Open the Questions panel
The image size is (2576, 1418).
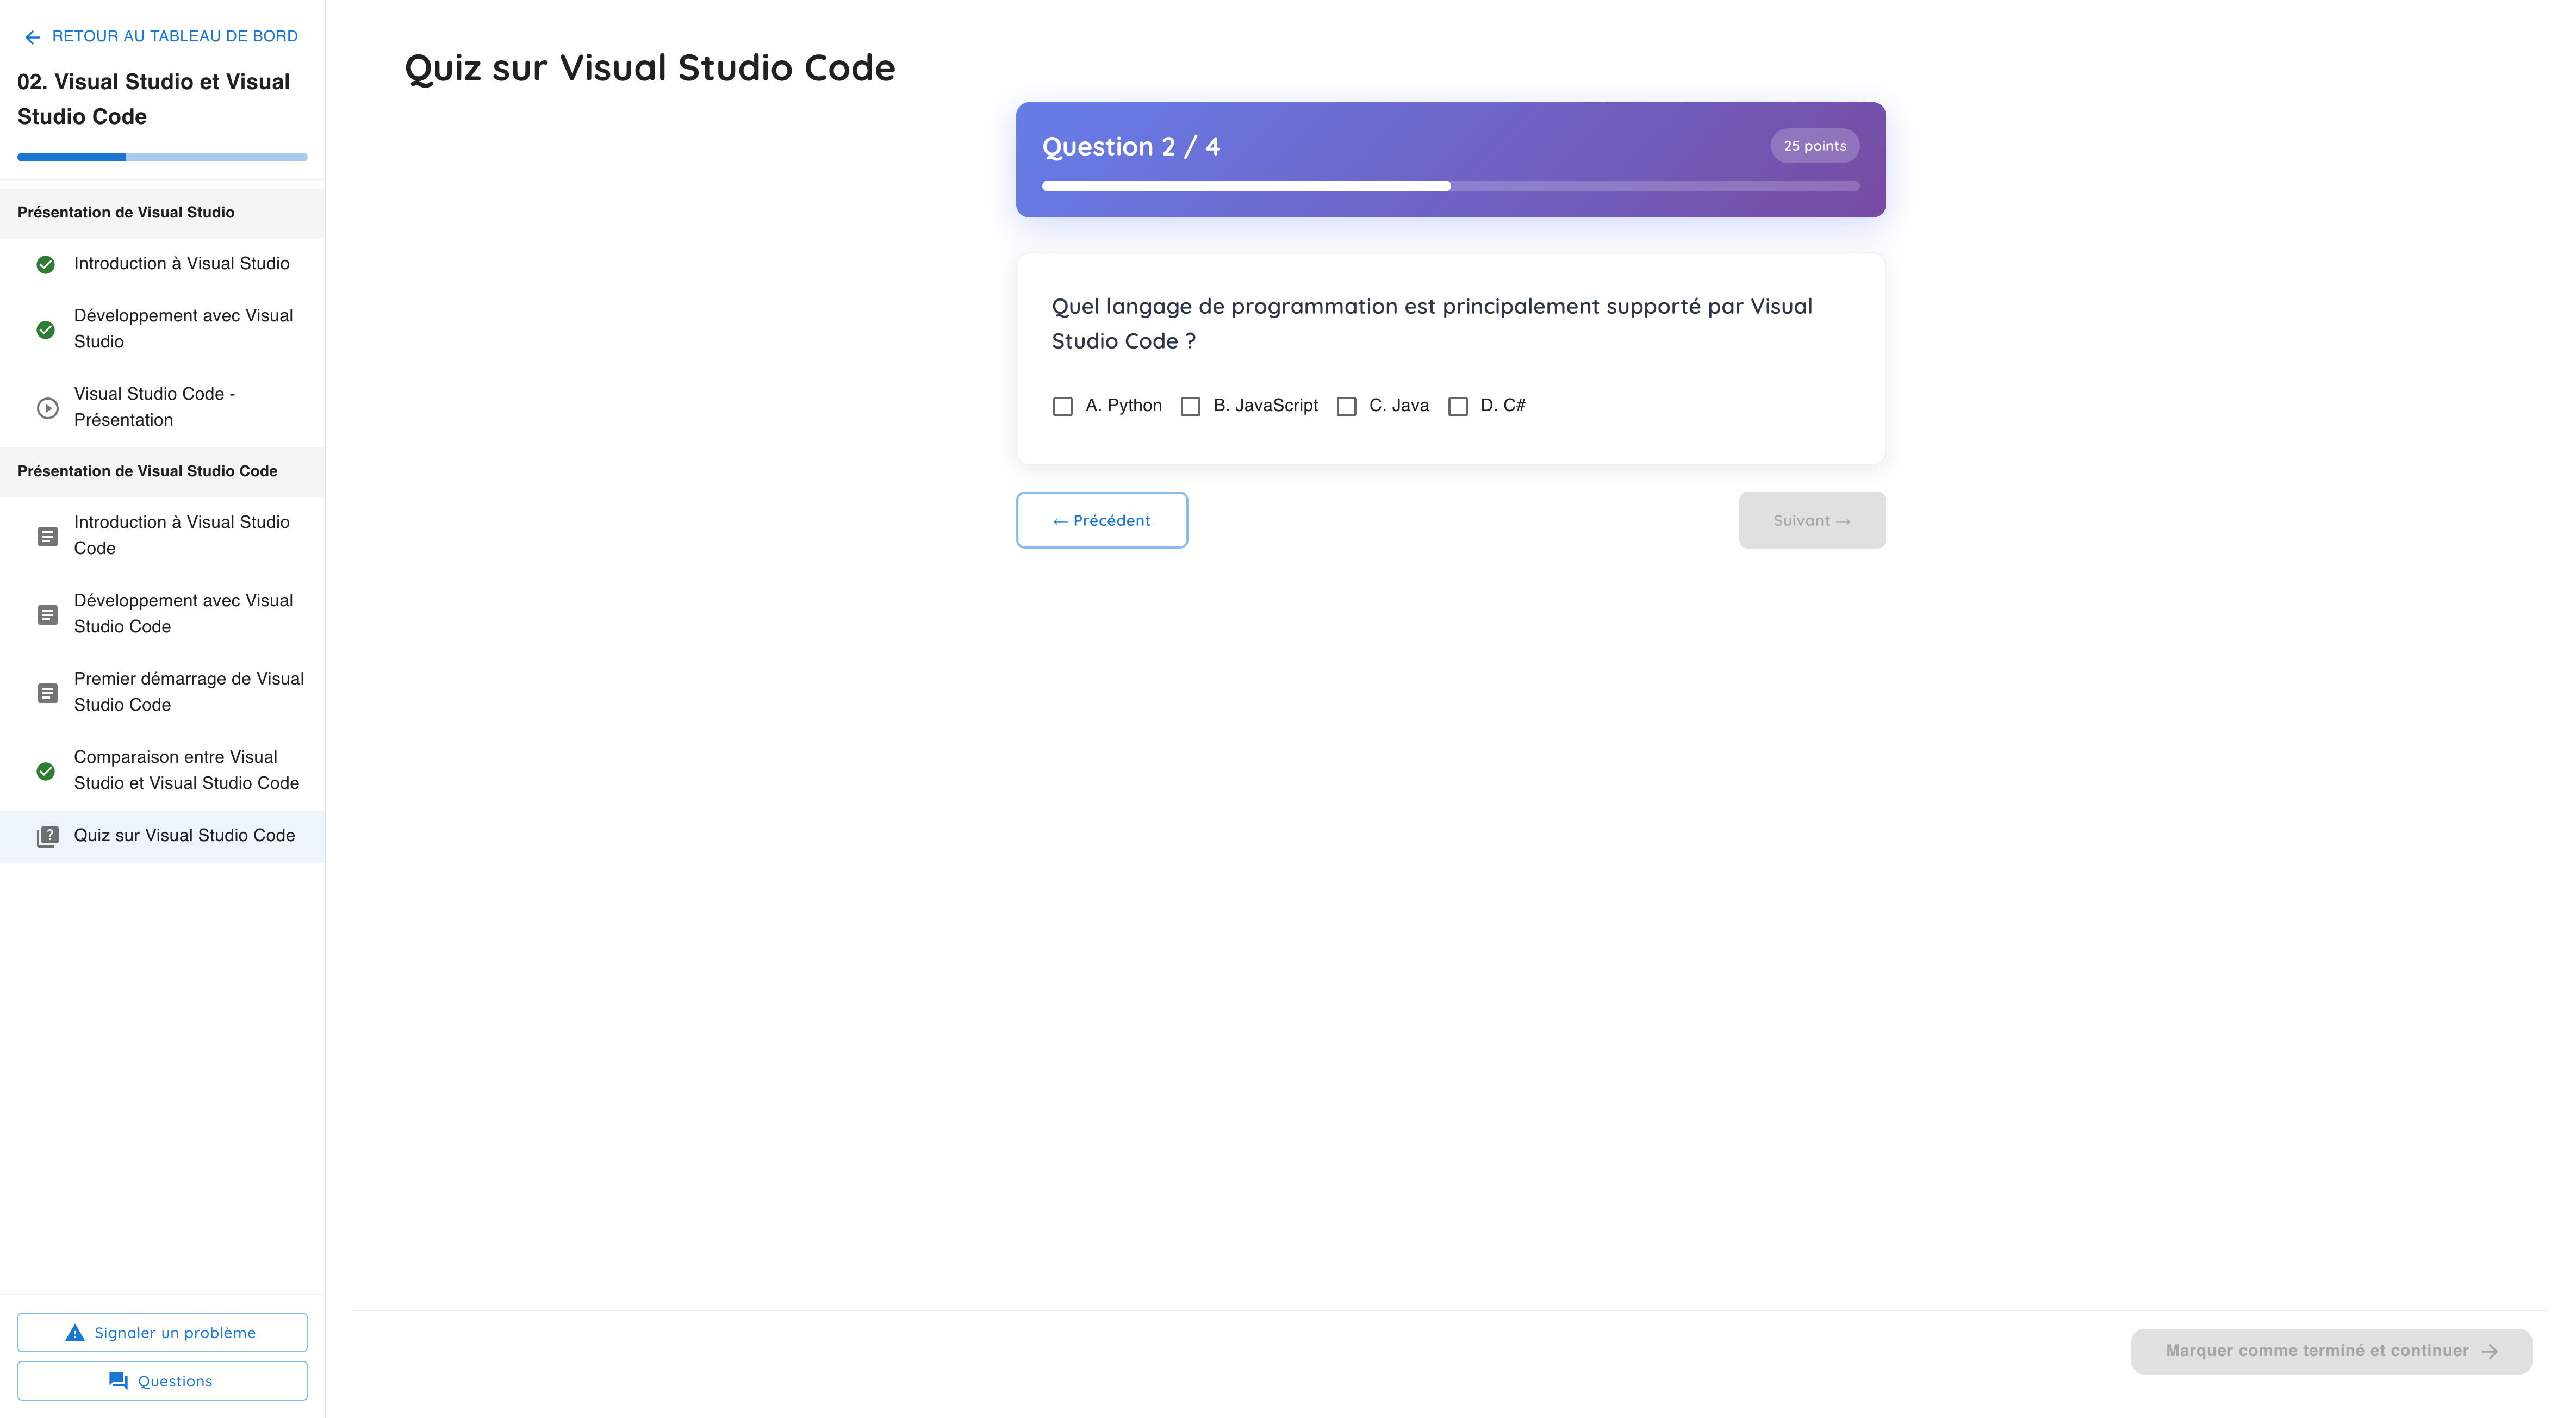coord(162,1380)
